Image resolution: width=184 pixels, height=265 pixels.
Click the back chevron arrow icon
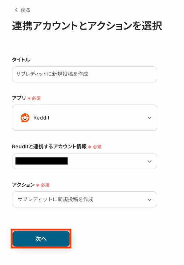point(16,10)
